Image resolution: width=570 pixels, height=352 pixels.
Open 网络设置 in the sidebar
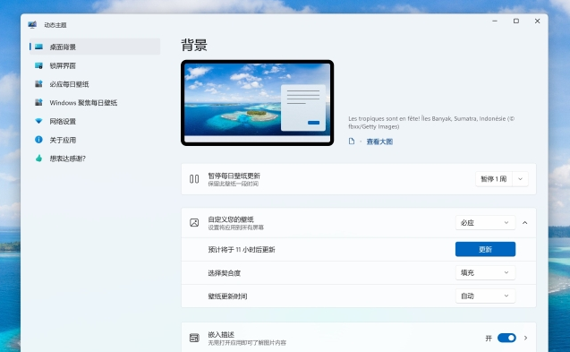click(95, 121)
